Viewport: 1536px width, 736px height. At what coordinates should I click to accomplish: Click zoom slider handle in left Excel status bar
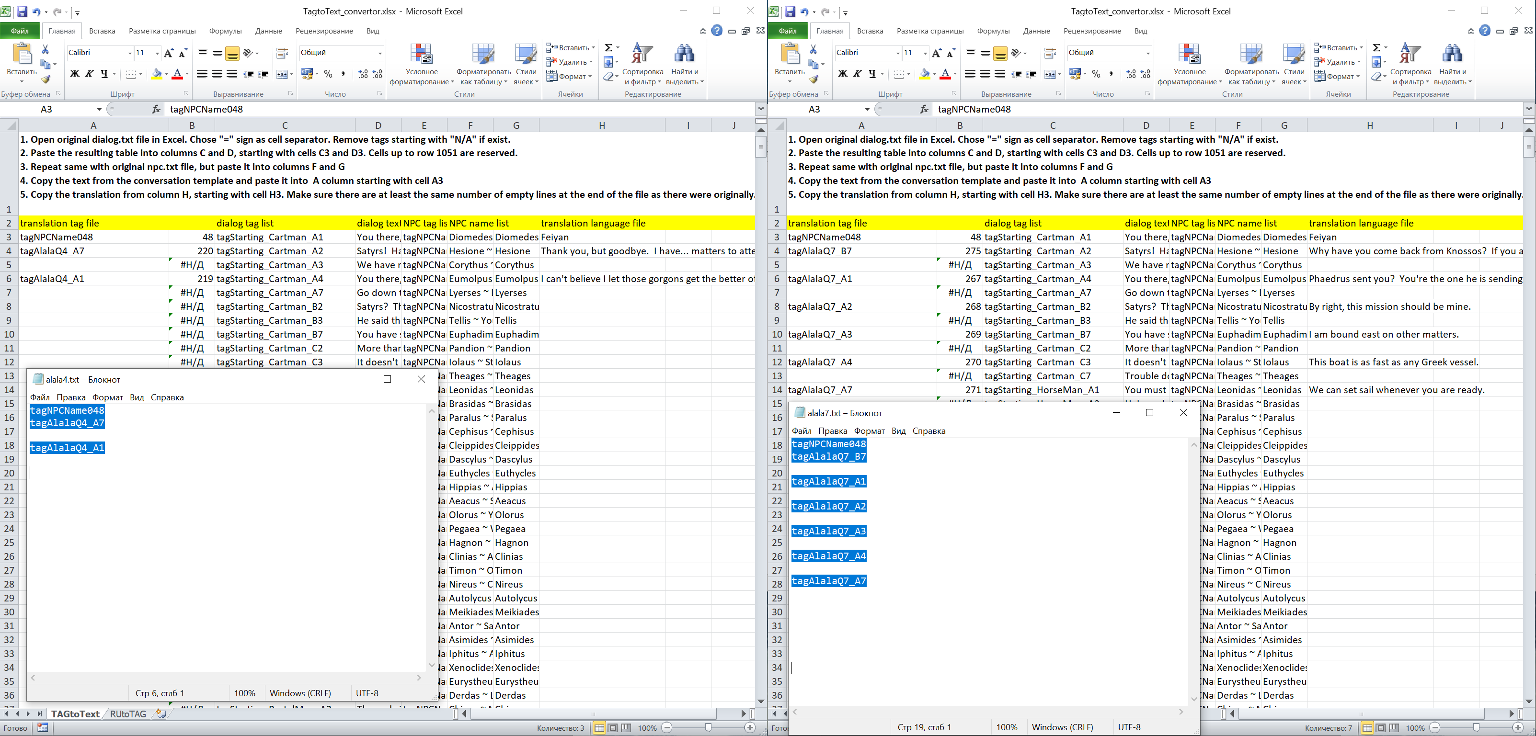(709, 728)
